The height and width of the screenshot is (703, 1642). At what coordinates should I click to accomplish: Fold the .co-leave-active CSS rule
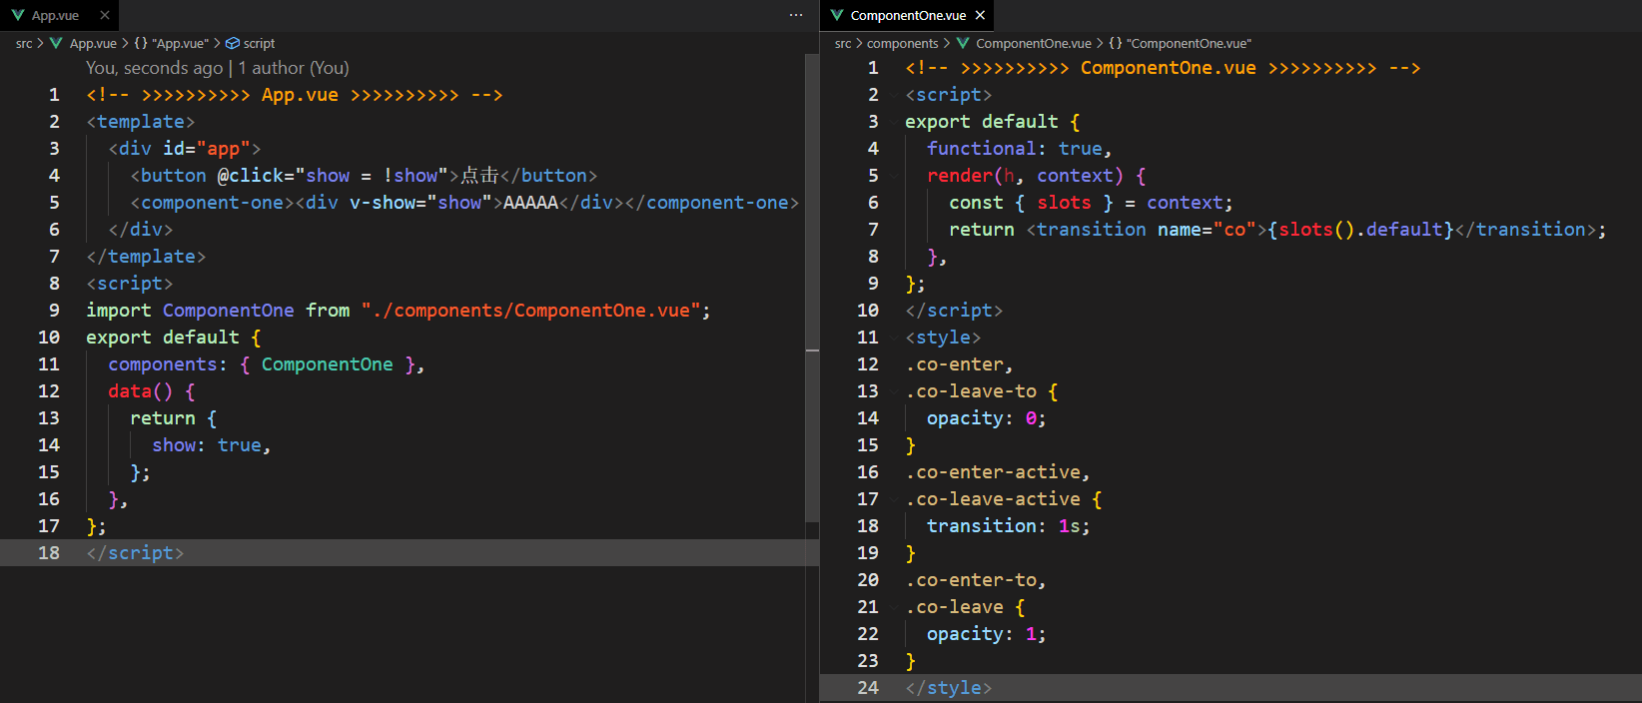click(x=894, y=499)
